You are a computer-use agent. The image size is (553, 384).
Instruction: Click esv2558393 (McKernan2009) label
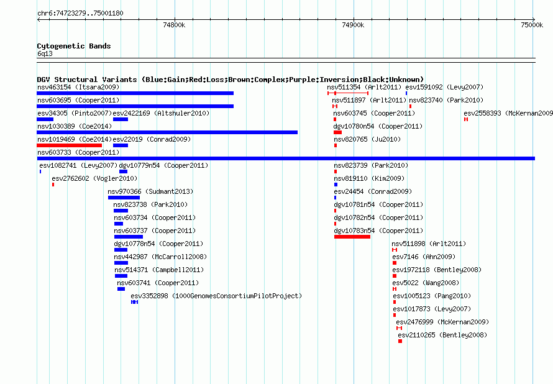pos(508,113)
